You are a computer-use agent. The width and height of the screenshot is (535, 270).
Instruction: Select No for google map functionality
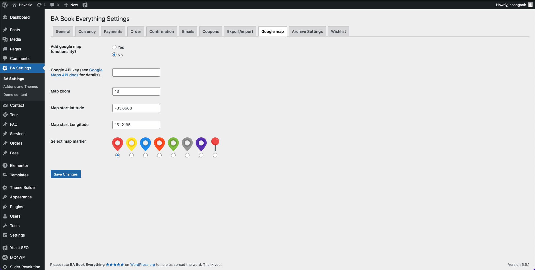pyautogui.click(x=114, y=55)
